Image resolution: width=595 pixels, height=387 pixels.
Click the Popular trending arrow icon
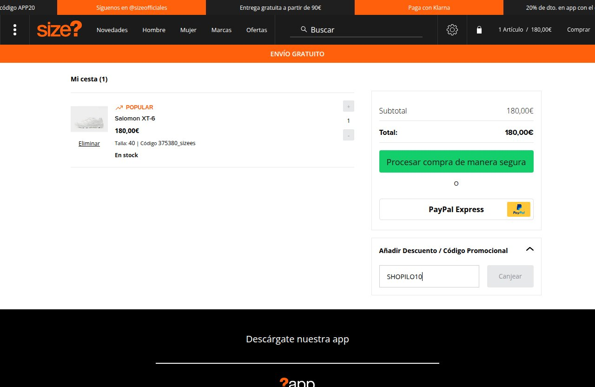119,107
